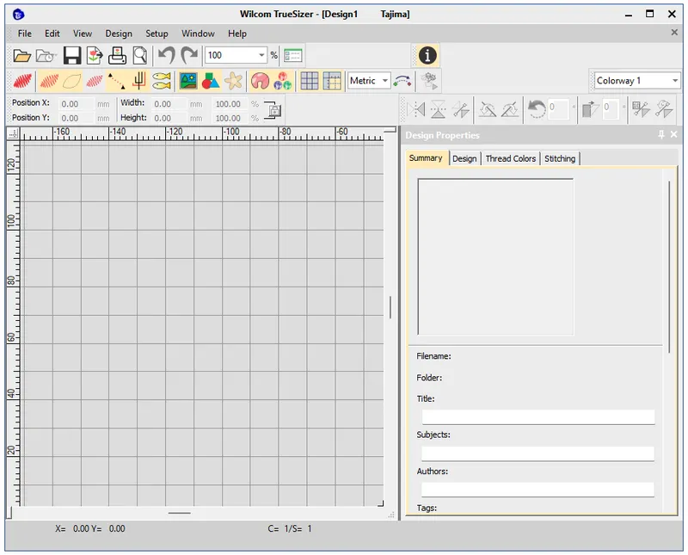Click the reference line mirror icon
This screenshot has height=555, width=688.
461,109
